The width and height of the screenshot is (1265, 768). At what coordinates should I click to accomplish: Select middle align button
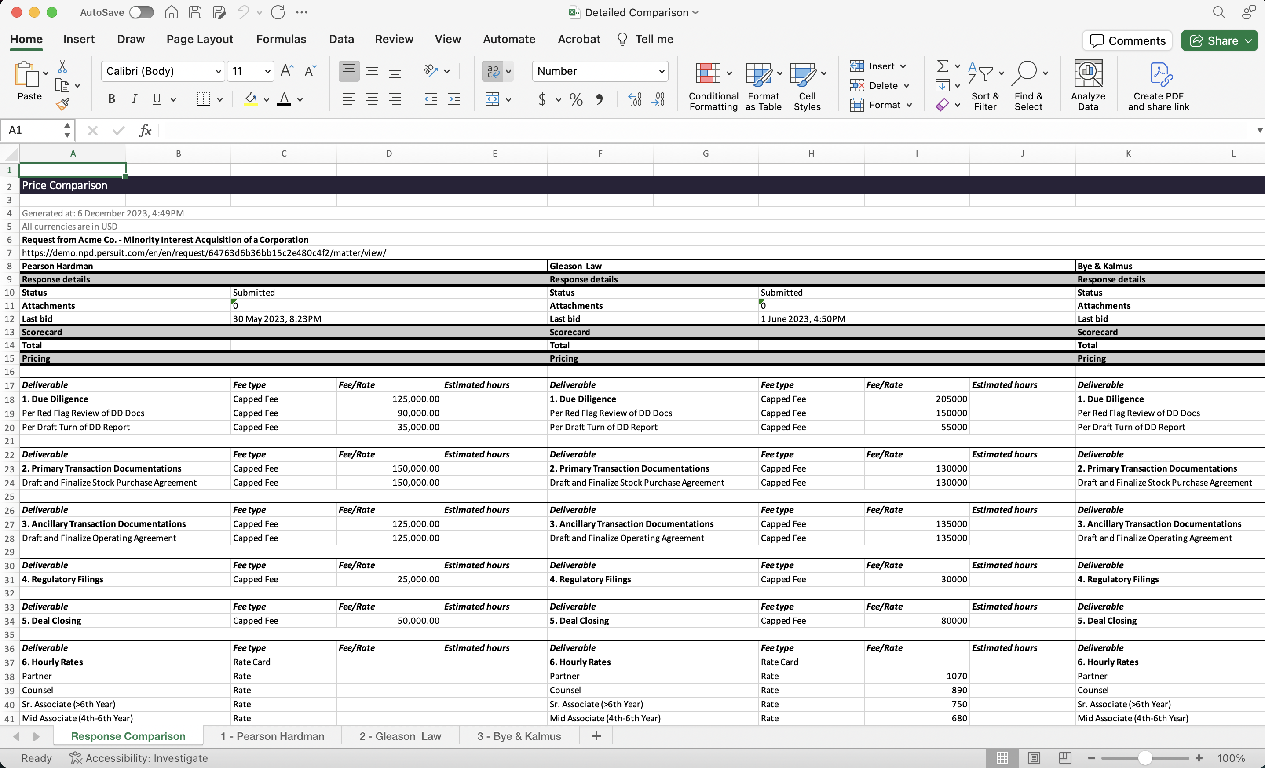[x=372, y=71]
